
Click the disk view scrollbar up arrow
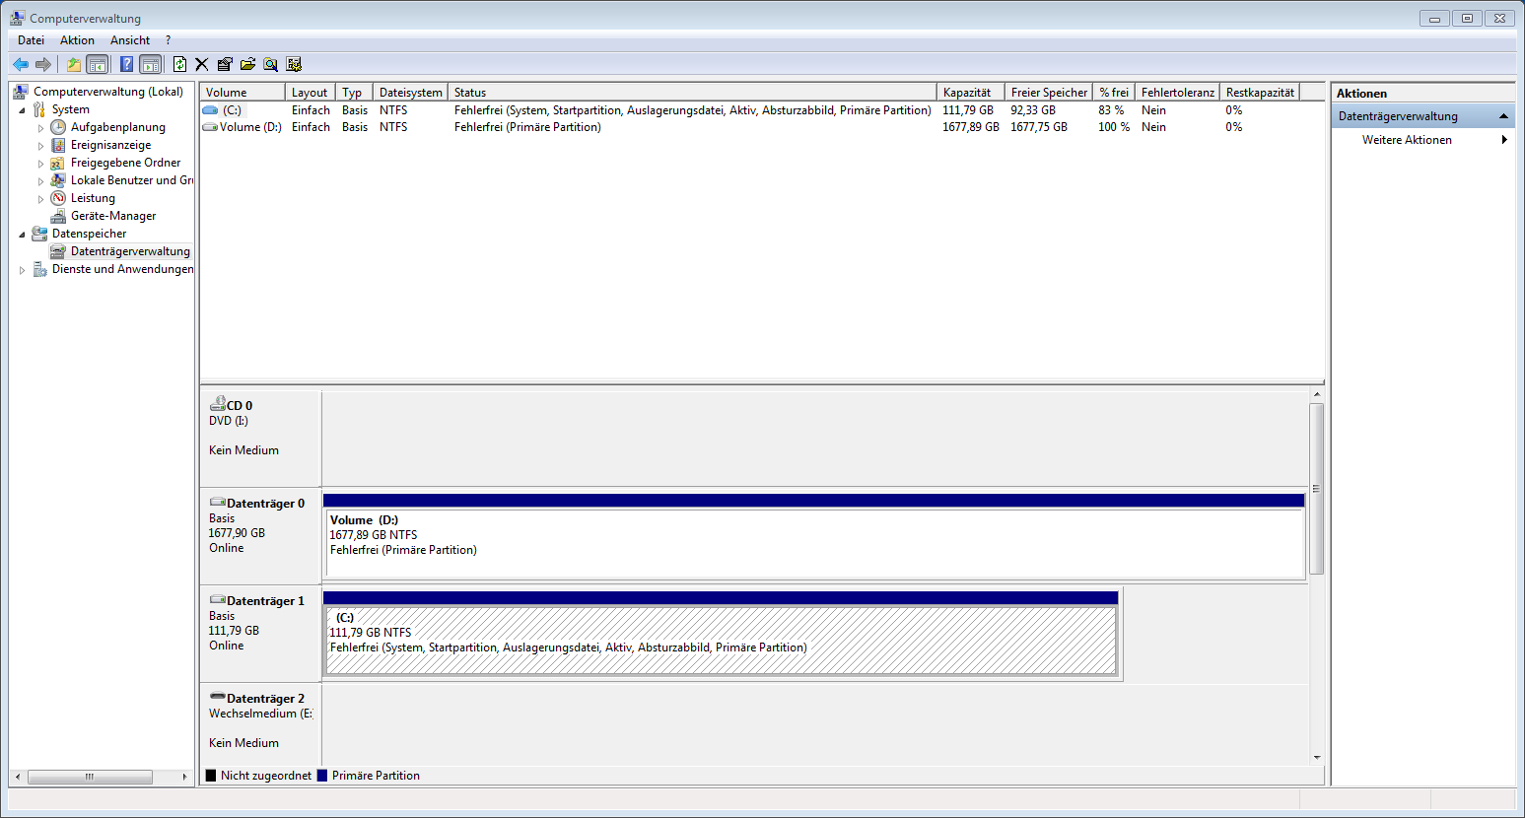[1317, 394]
